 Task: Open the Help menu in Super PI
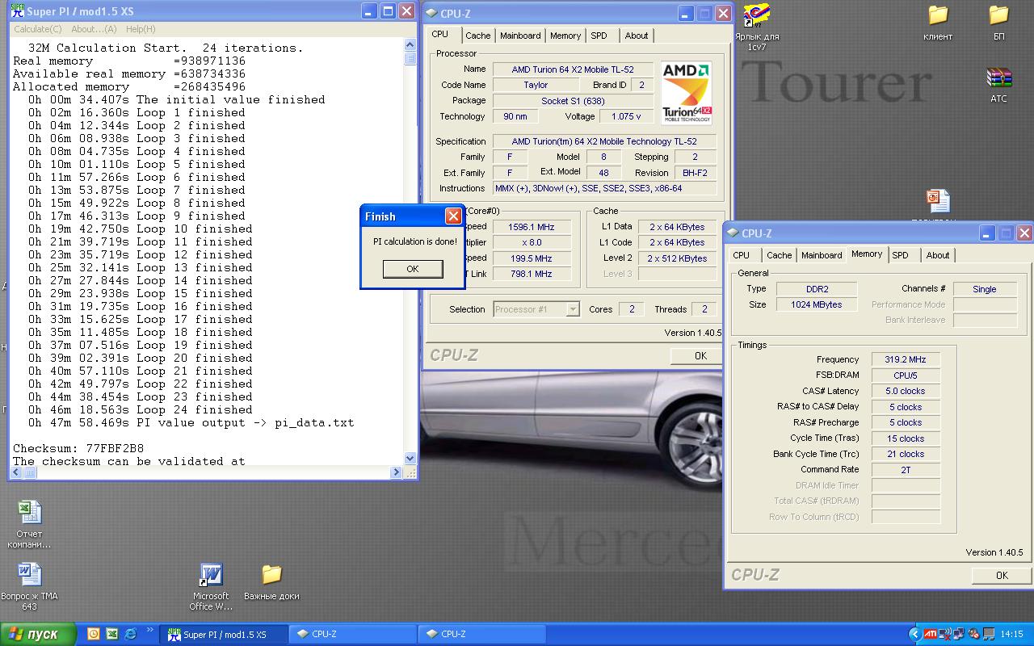coord(141,29)
